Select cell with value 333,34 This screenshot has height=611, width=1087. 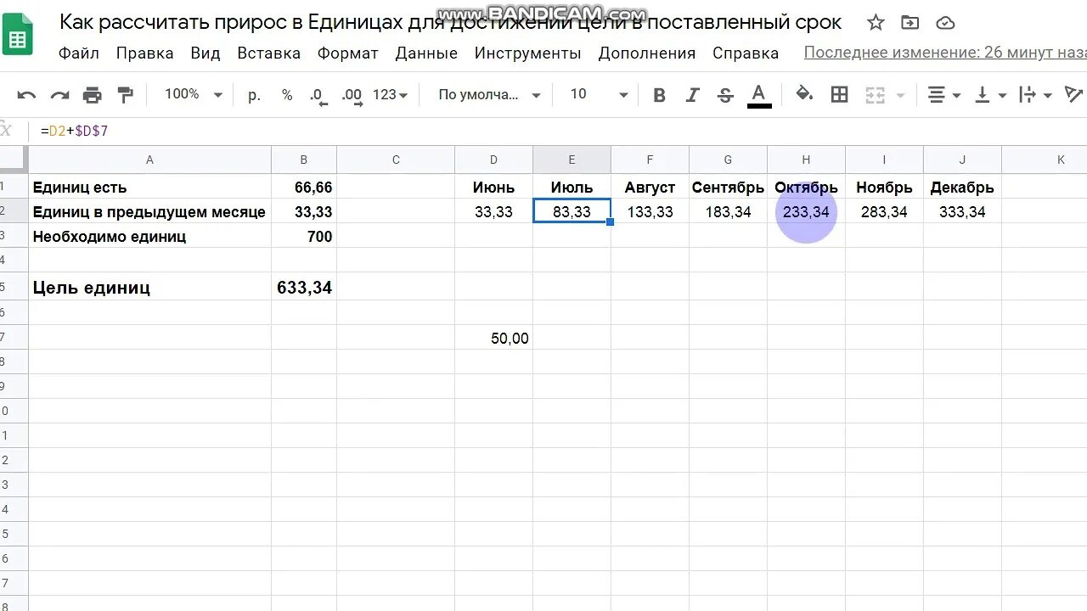962,212
